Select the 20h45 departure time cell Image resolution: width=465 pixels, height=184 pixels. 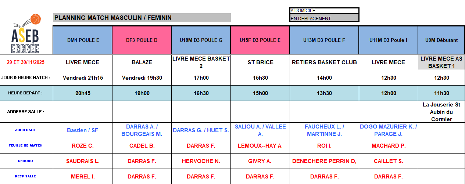[x=83, y=93]
